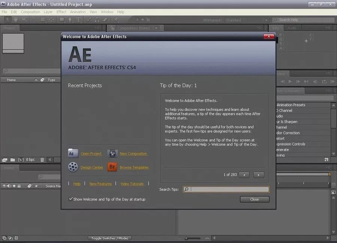The width and height of the screenshot is (337, 243).
Task: Select the Pen tool
Action: point(70,20)
